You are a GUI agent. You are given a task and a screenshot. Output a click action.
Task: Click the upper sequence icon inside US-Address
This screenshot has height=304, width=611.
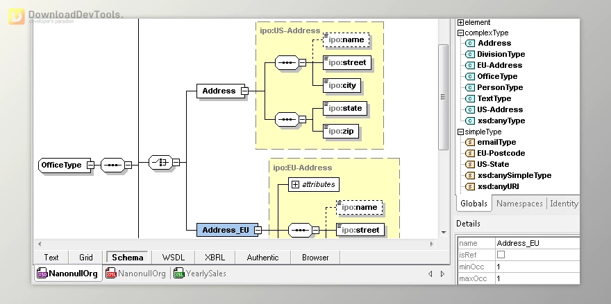[x=286, y=63]
